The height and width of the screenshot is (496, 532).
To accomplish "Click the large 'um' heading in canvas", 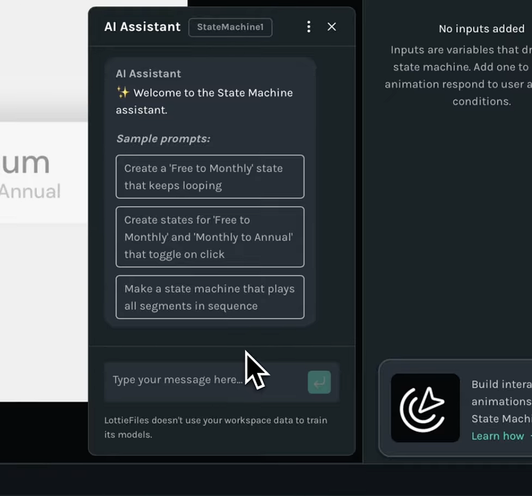I will 25,163.
